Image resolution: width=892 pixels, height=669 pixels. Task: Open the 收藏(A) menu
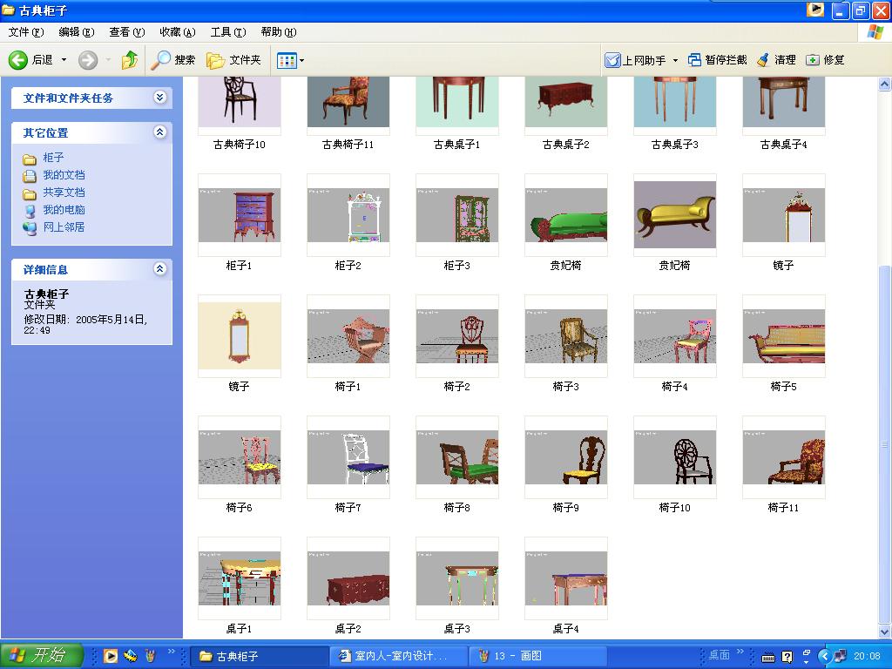(178, 32)
